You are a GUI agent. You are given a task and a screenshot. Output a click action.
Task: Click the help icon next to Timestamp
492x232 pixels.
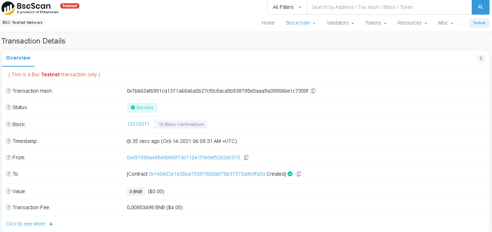(9, 141)
